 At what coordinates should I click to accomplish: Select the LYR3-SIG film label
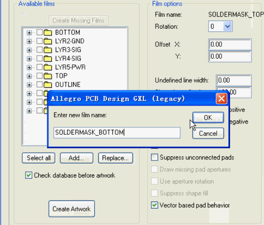click(68, 50)
